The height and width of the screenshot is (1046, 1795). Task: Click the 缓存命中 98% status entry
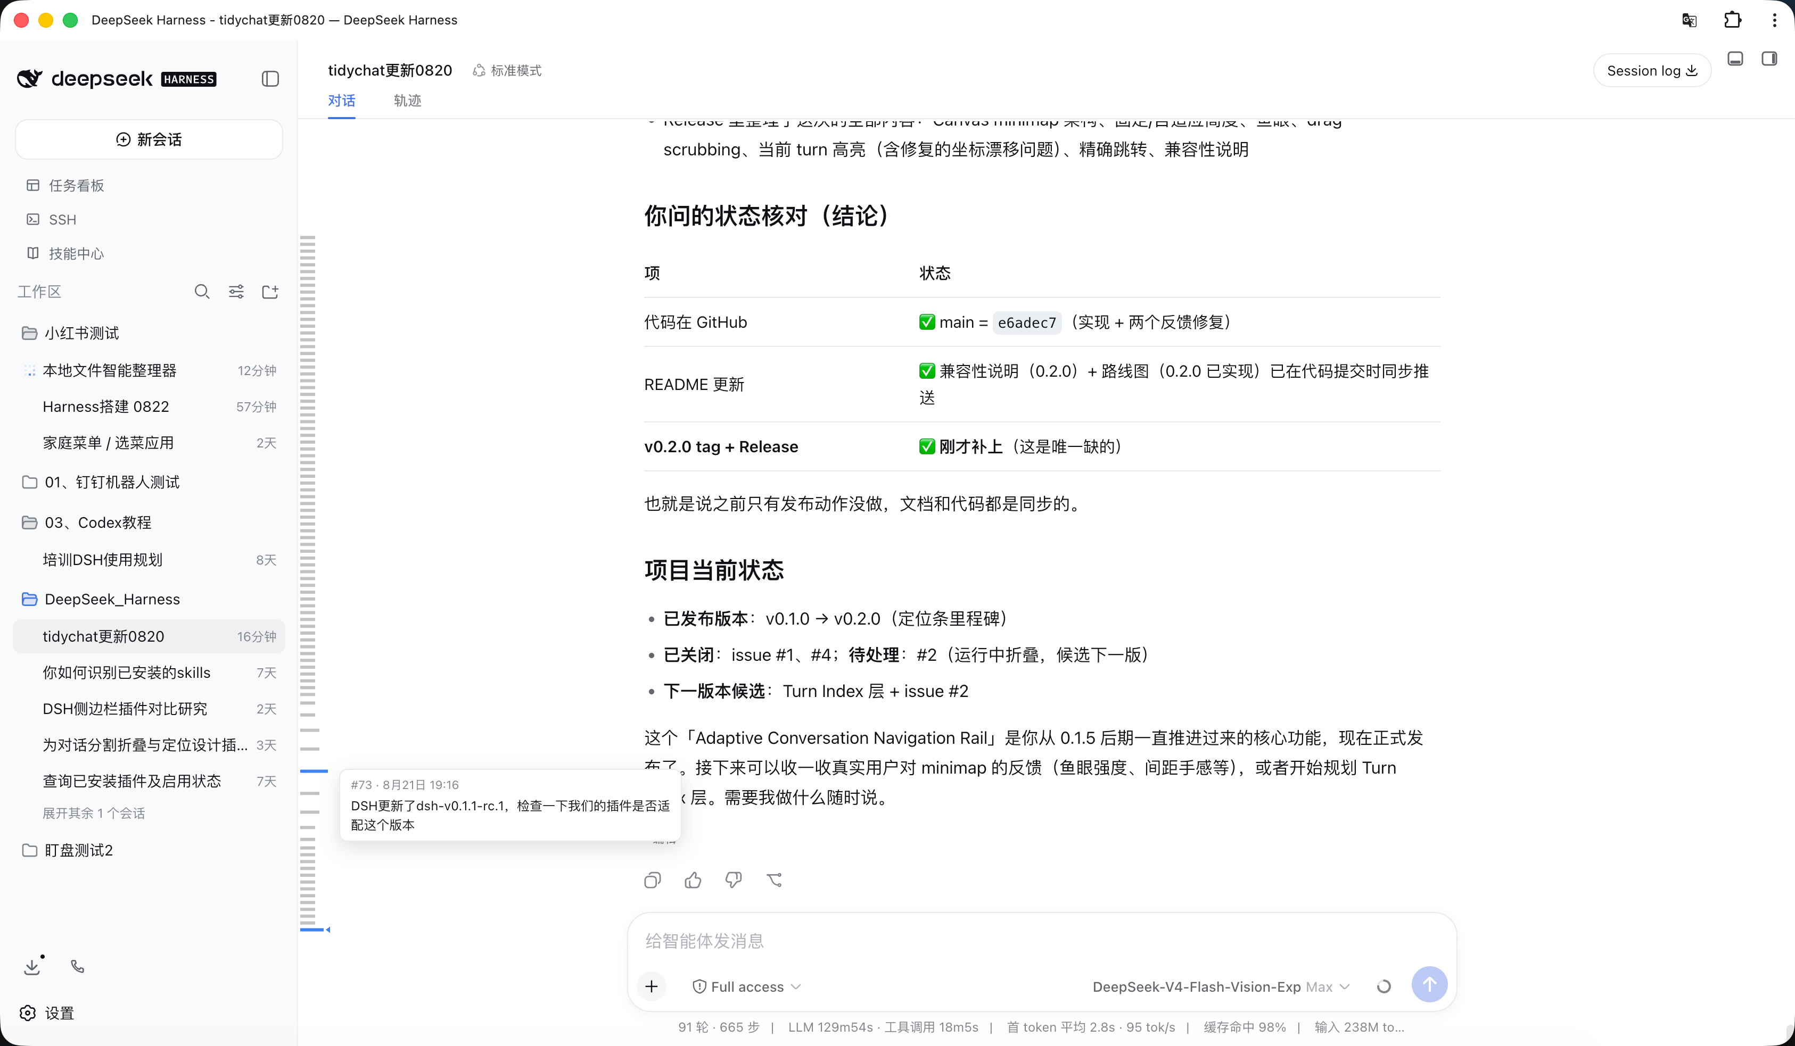click(1245, 1027)
